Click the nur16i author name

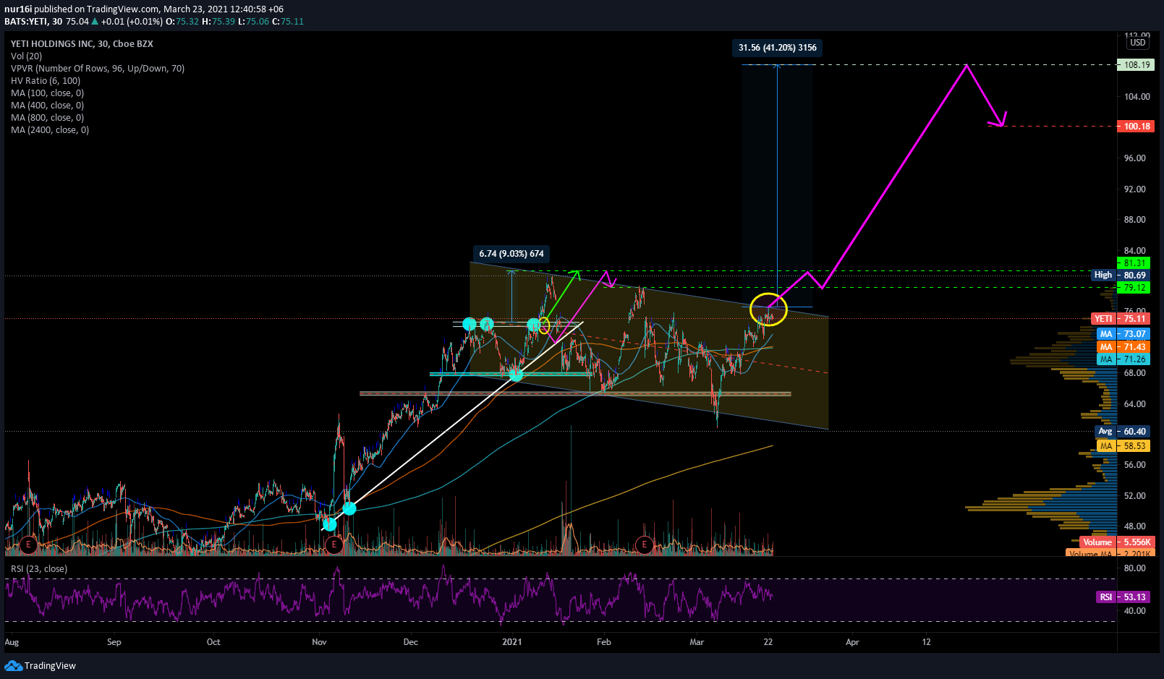(x=18, y=9)
